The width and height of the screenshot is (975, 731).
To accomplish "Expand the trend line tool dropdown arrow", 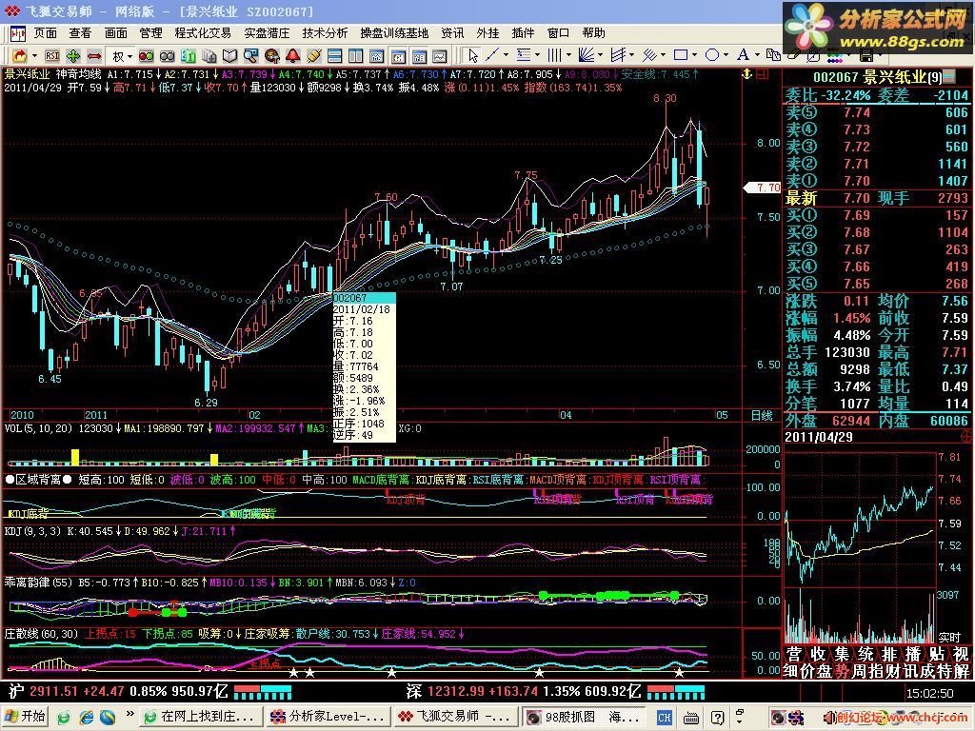I will [506, 55].
